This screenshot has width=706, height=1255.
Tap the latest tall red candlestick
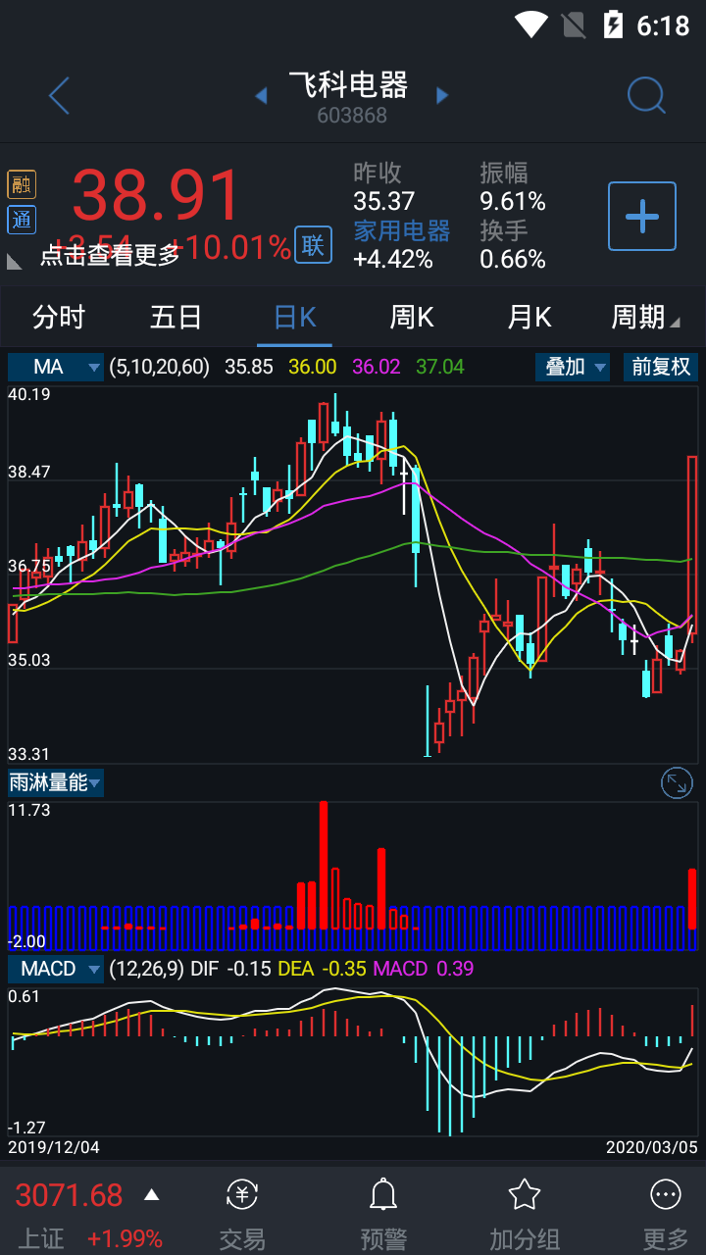click(691, 547)
